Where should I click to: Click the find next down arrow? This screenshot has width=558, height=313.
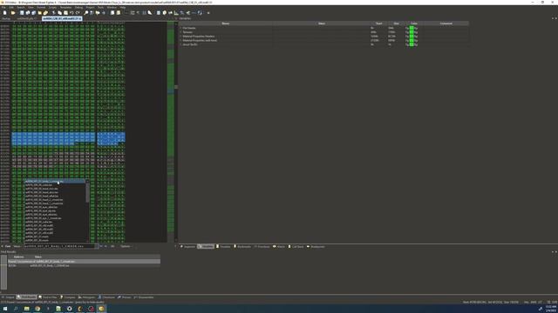101,246
